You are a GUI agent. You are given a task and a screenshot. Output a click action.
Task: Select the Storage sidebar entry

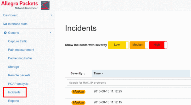14,67
